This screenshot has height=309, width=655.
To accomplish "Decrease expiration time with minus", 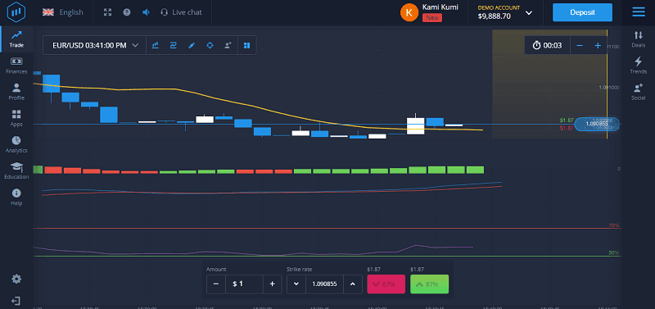I will [x=580, y=46].
